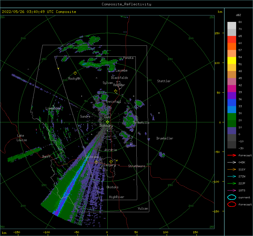The height and width of the screenshot is (236, 253).
Task: Click the Stettler town label
Action: pyautogui.click(x=164, y=81)
